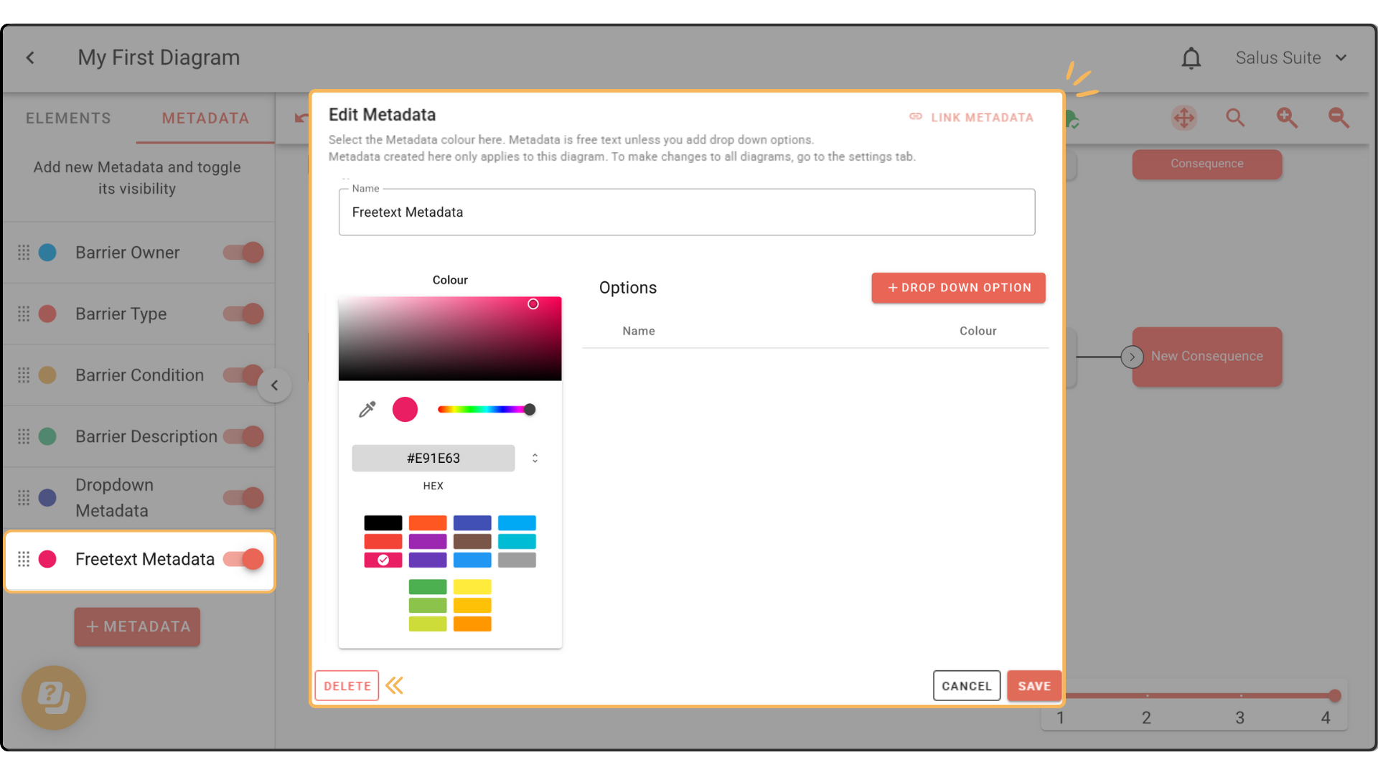
Task: Click the eyedropper colour picker icon
Action: tap(367, 410)
